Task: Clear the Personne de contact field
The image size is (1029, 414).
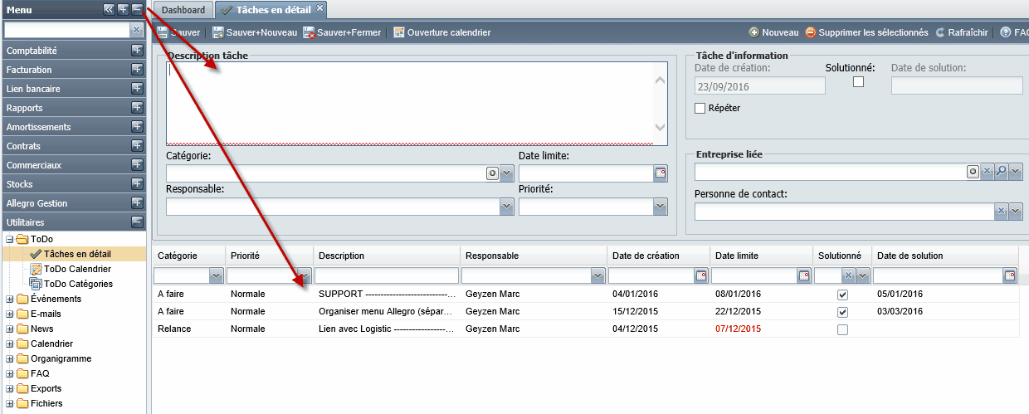Action: click(x=1001, y=212)
